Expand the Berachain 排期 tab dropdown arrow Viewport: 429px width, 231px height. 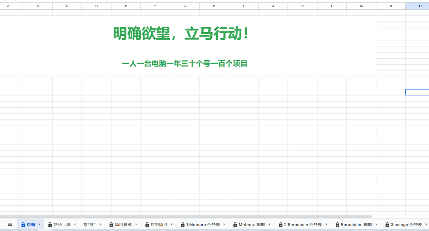pyautogui.click(x=376, y=225)
